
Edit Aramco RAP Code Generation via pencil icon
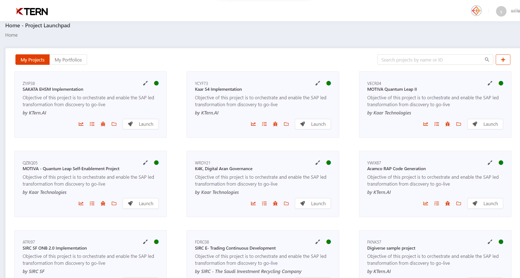click(490, 163)
